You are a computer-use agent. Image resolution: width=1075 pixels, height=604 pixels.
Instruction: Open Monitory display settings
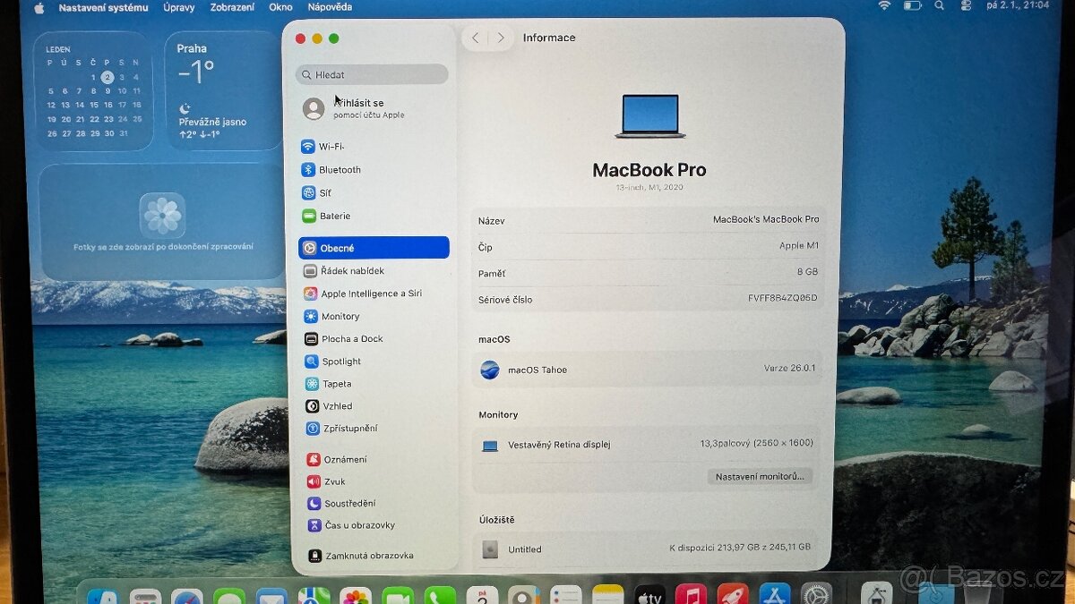(339, 316)
